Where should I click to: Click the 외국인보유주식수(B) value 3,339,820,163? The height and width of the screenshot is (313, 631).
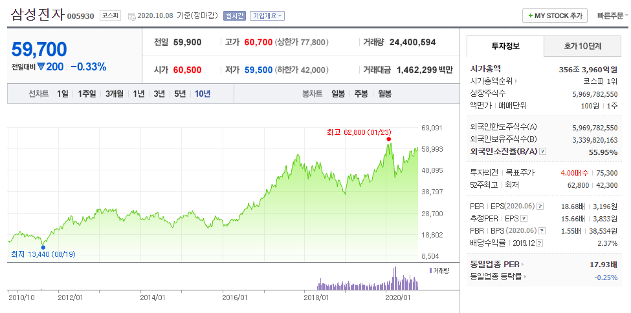click(595, 139)
